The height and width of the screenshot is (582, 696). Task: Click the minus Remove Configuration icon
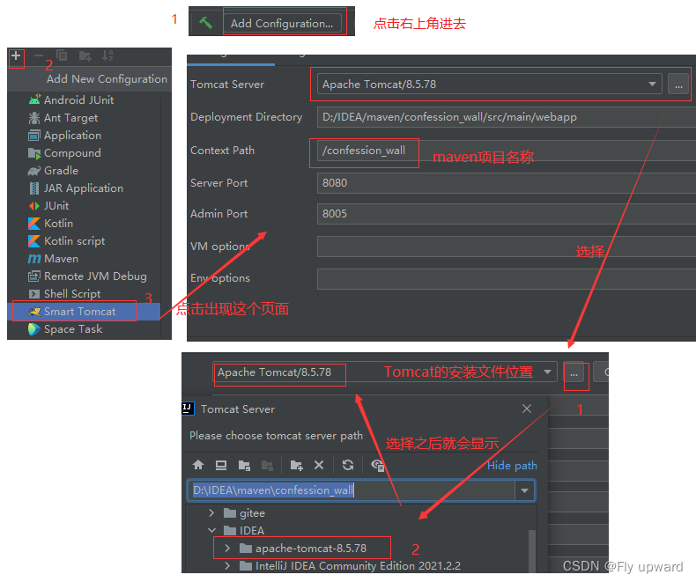[x=39, y=55]
